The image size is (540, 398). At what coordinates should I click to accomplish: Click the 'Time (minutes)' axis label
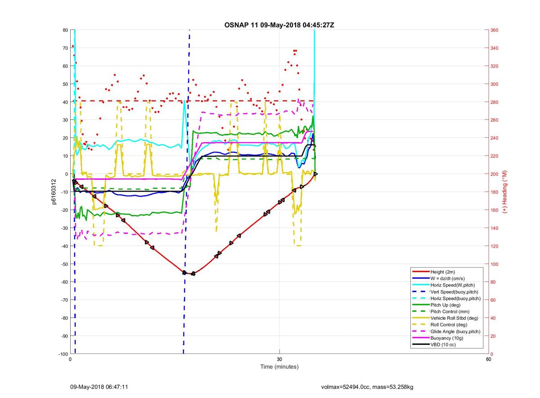click(x=279, y=367)
